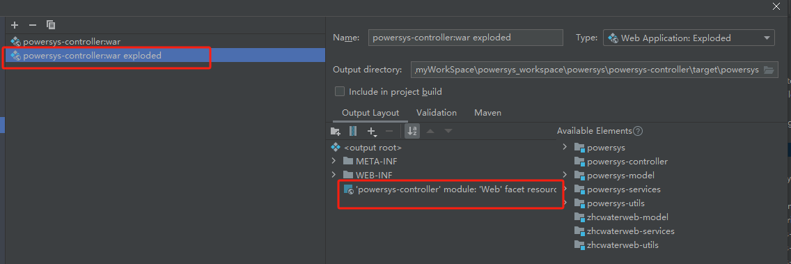Toggle alphabetical sort of layout elements
Screen dimensions: 791x264
[x=412, y=131]
